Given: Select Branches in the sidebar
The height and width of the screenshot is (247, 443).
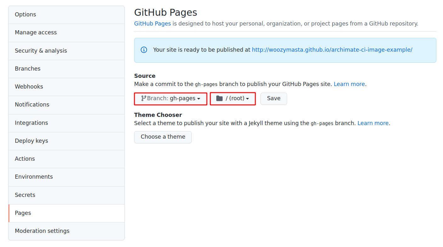Looking at the screenshot, I should tap(66, 69).
